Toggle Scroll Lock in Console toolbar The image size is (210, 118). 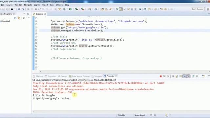point(177,76)
